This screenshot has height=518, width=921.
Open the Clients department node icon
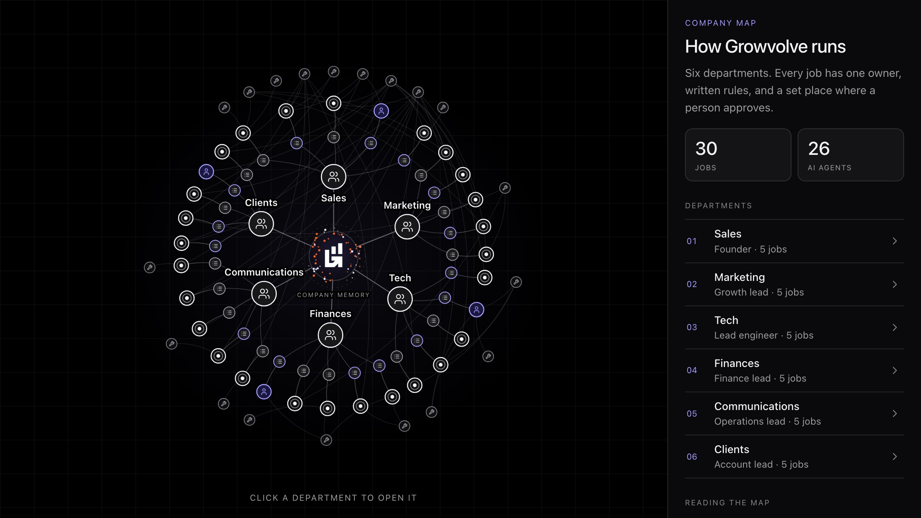261,224
